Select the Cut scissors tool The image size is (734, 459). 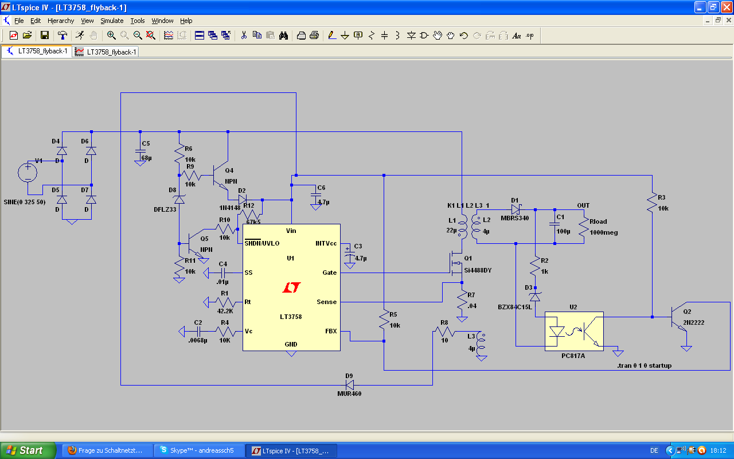[x=244, y=36]
